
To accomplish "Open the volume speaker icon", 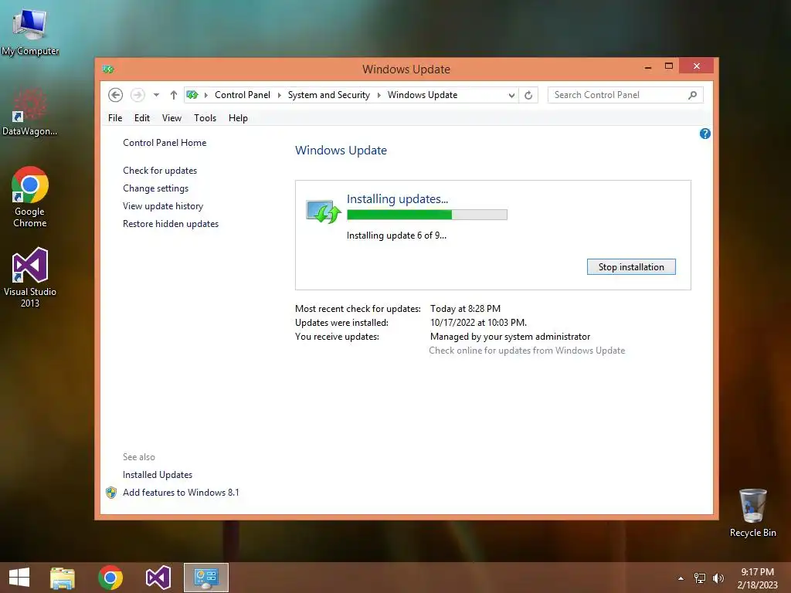I will (x=718, y=578).
